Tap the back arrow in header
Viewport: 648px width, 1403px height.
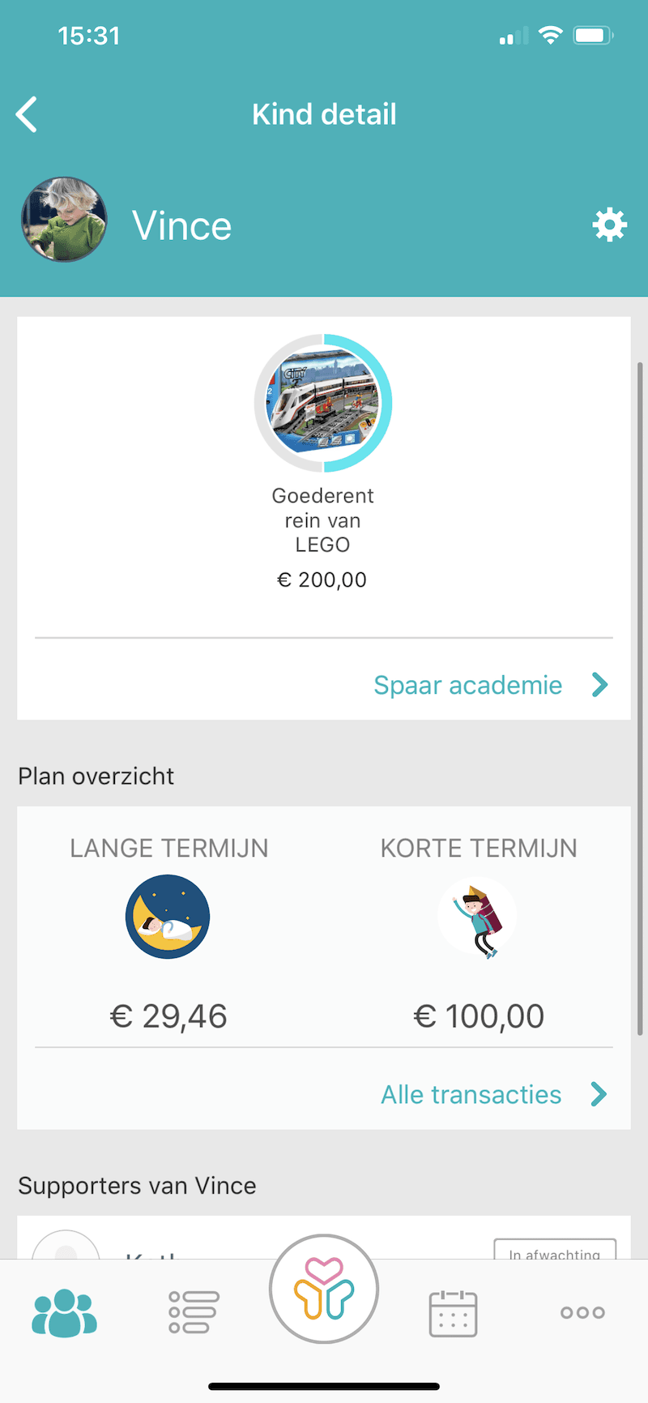[x=28, y=114]
